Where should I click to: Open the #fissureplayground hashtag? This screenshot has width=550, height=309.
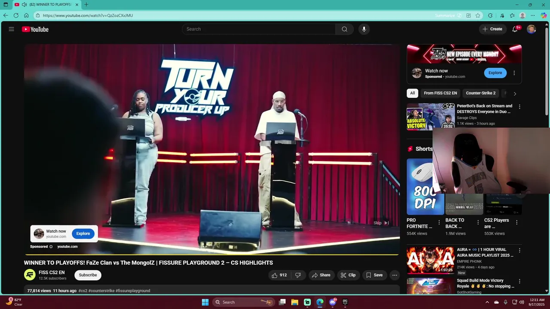point(133,291)
